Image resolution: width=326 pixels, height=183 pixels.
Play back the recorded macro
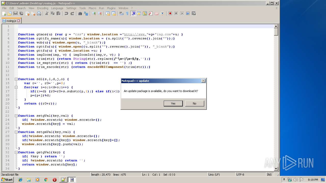[x=182, y=13]
